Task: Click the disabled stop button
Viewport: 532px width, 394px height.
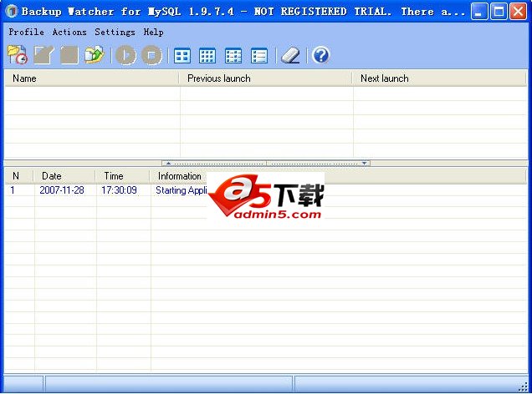Action: click(x=151, y=55)
